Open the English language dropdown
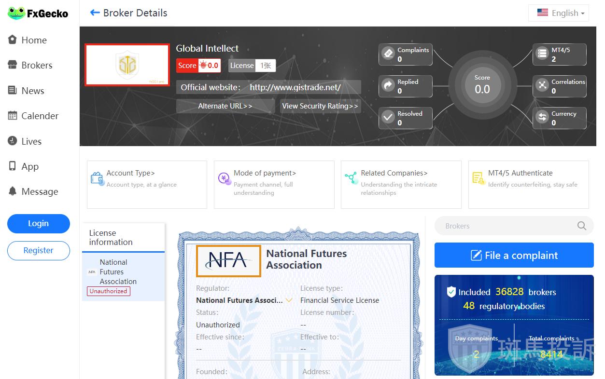 (560, 13)
